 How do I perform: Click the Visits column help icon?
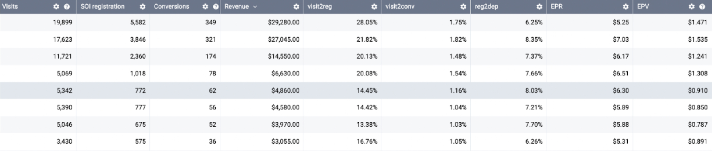pos(67,7)
